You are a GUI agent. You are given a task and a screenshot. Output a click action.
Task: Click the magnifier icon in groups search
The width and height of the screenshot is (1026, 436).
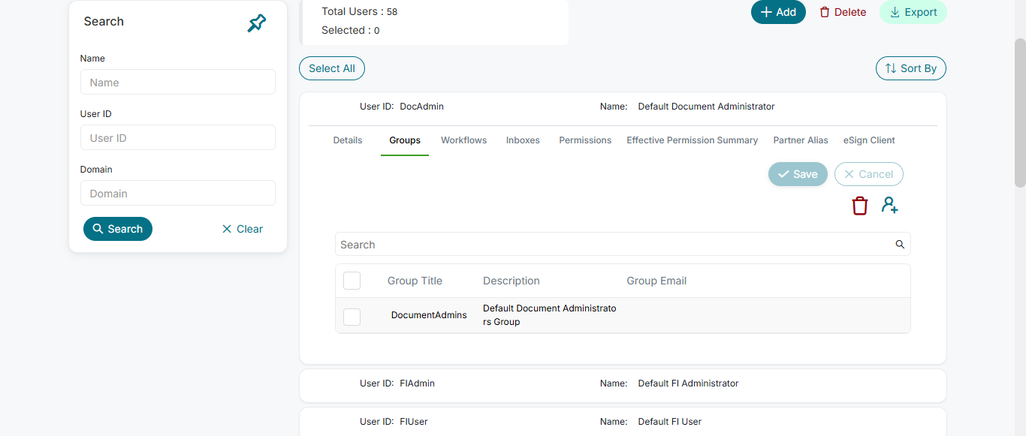point(900,245)
